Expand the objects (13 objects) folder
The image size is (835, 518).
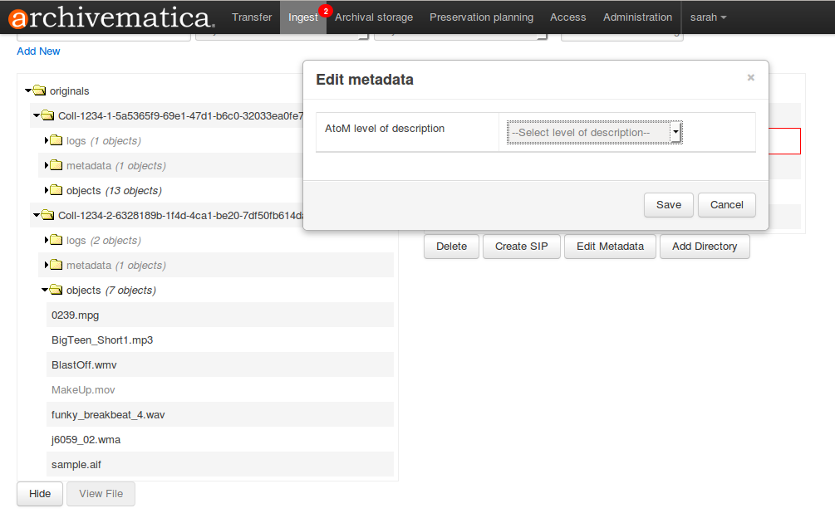click(x=47, y=190)
